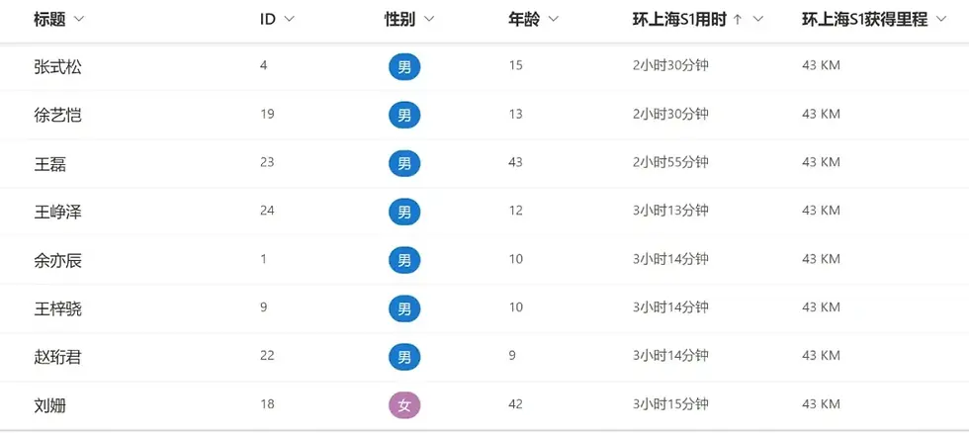The height and width of the screenshot is (434, 969).
Task: Open the 年龄 column header chevron
Action: [x=553, y=19]
